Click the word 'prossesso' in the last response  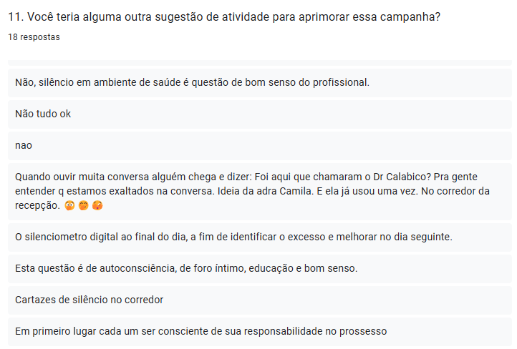[363, 331]
